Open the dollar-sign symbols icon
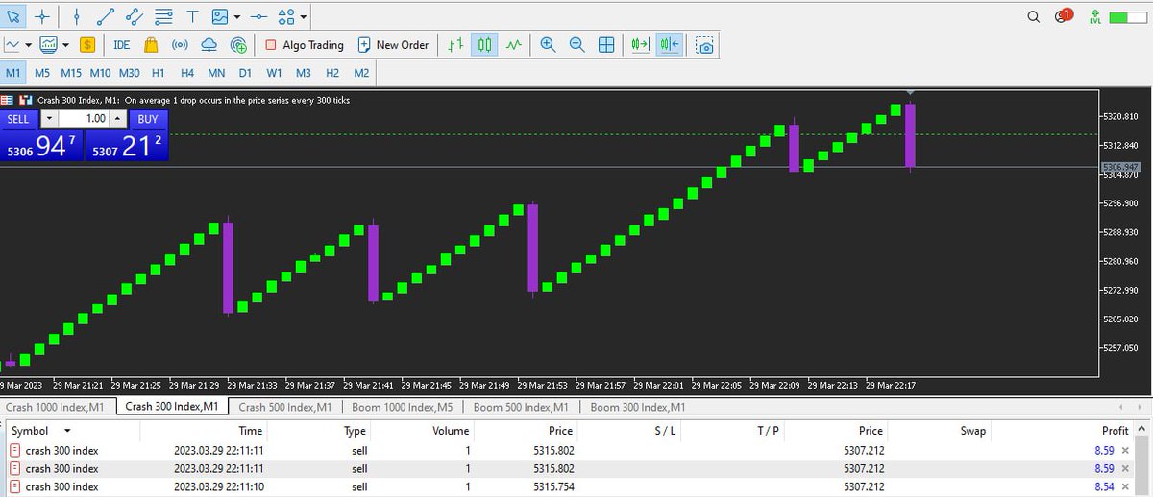The height and width of the screenshot is (497, 1153). tap(87, 44)
